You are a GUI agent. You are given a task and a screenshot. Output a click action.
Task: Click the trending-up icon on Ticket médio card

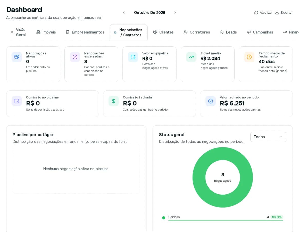(191, 57)
